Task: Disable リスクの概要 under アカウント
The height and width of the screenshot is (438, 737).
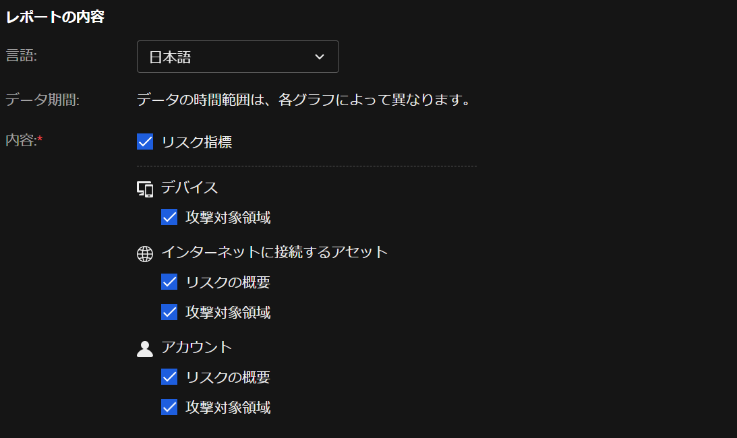Action: tap(169, 377)
